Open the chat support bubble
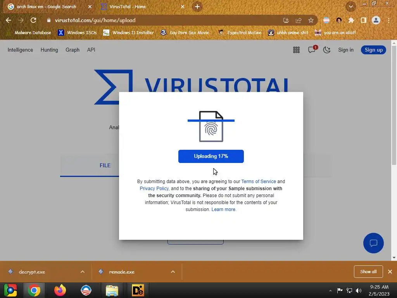Viewport: 397px width, 298px height. coord(373,243)
